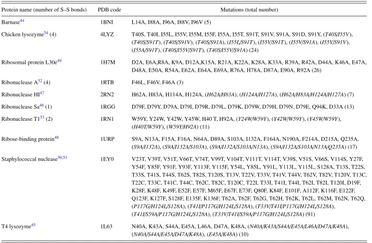
Task: Click mutation (T40S/I55V/S91A) in Chicken lysozyme row
Action: click(228, 50)
